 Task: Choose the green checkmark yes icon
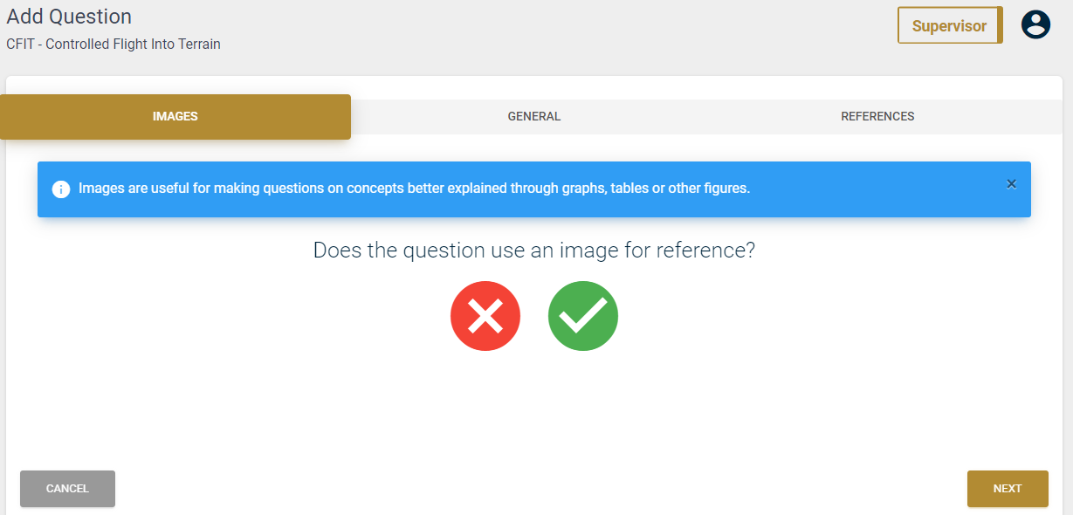583,316
